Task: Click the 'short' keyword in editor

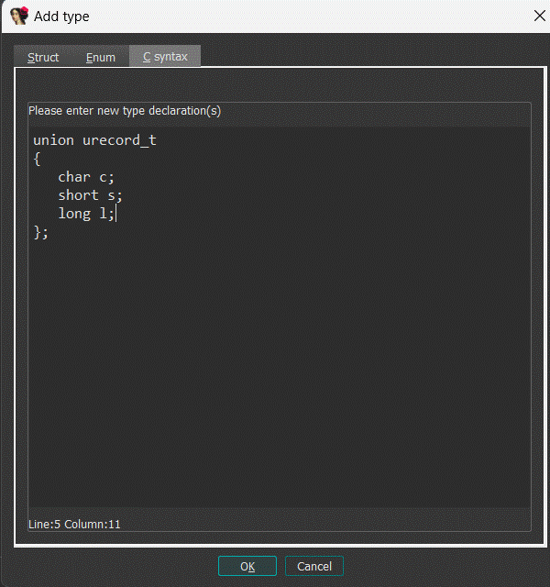Action: click(78, 195)
